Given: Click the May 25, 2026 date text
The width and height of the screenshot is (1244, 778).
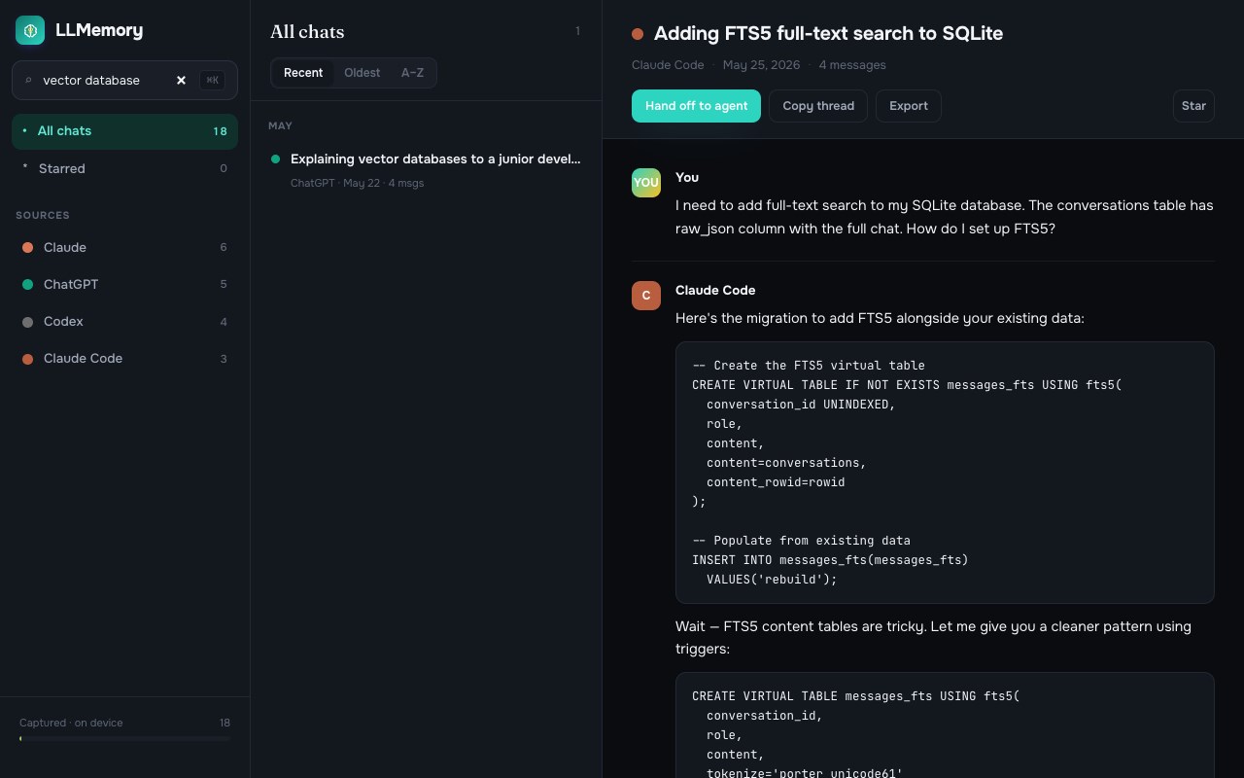Looking at the screenshot, I should coord(761,65).
